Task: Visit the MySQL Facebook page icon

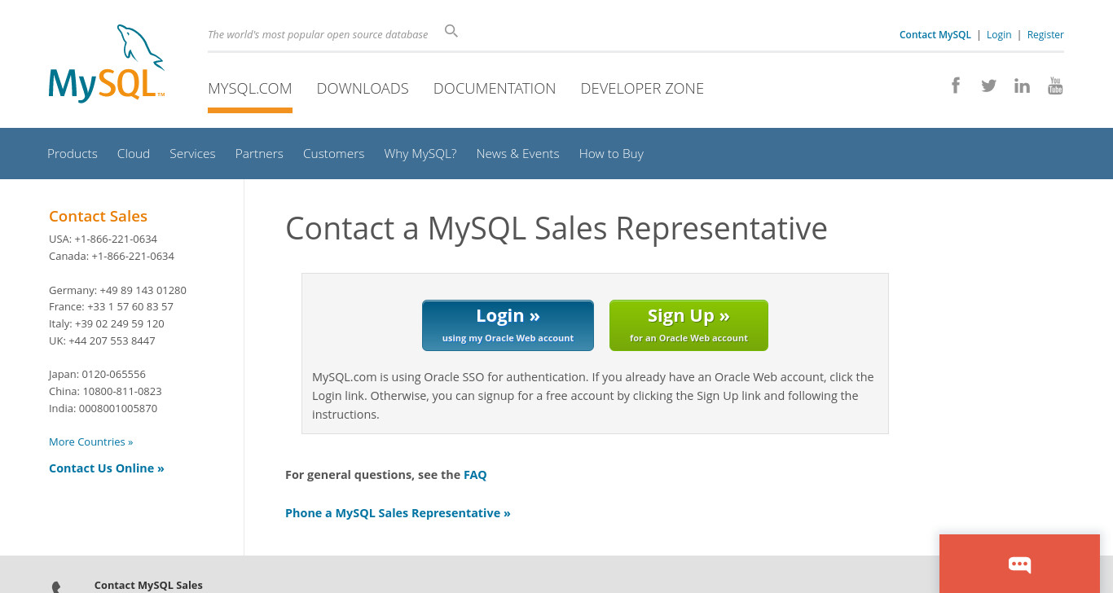Action: pyautogui.click(x=956, y=86)
